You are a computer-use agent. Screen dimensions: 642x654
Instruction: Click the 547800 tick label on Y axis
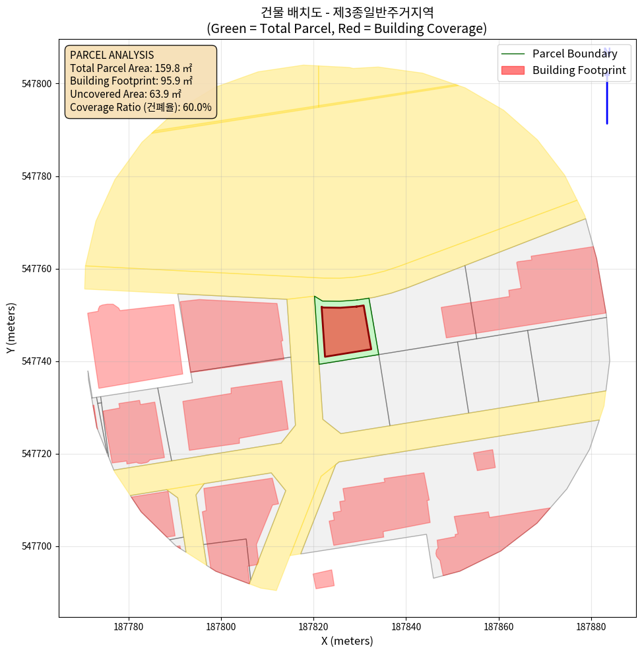(x=41, y=84)
